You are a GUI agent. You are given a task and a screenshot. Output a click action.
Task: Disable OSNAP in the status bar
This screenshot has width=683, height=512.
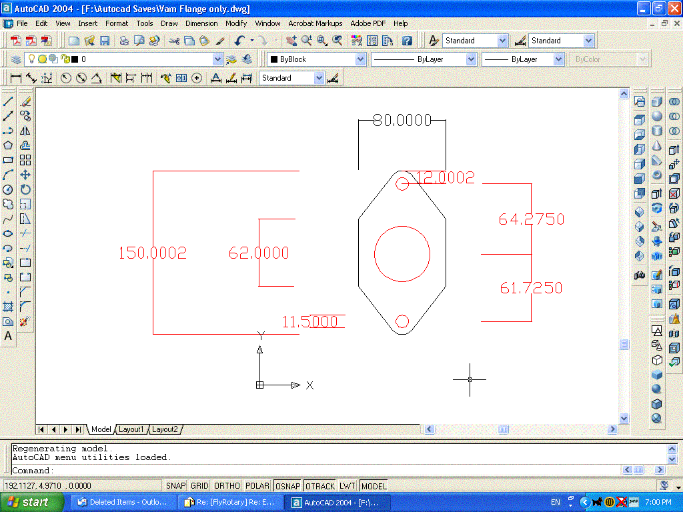click(287, 486)
